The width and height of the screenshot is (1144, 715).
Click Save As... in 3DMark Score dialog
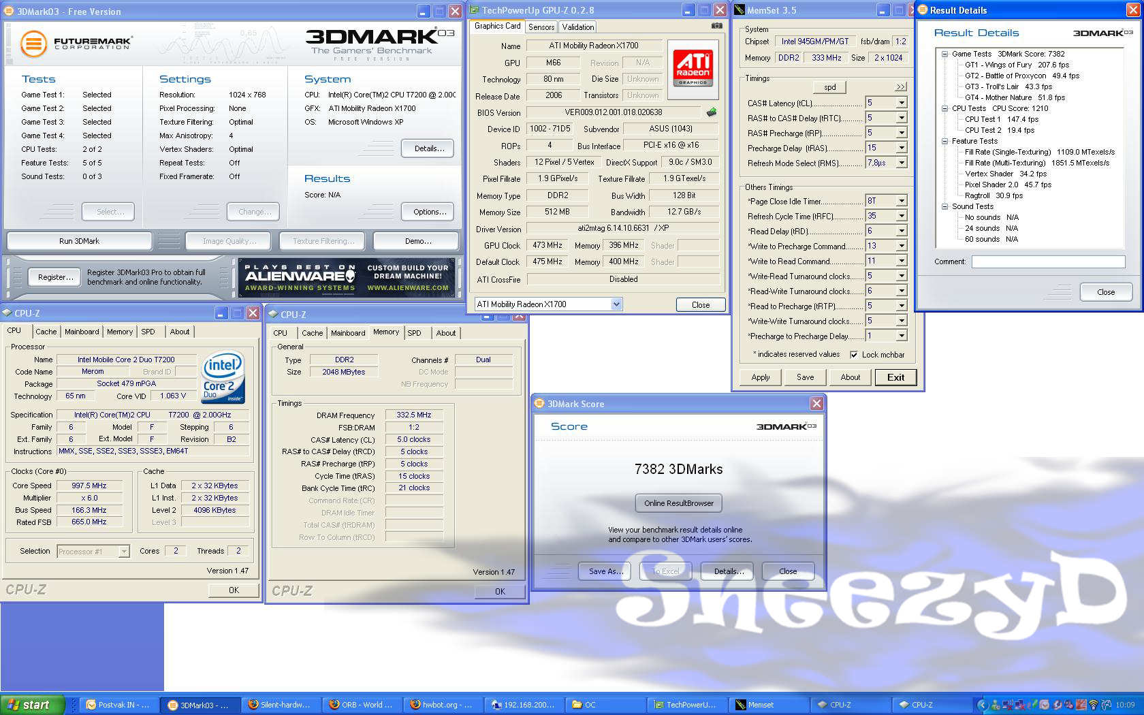tap(606, 571)
